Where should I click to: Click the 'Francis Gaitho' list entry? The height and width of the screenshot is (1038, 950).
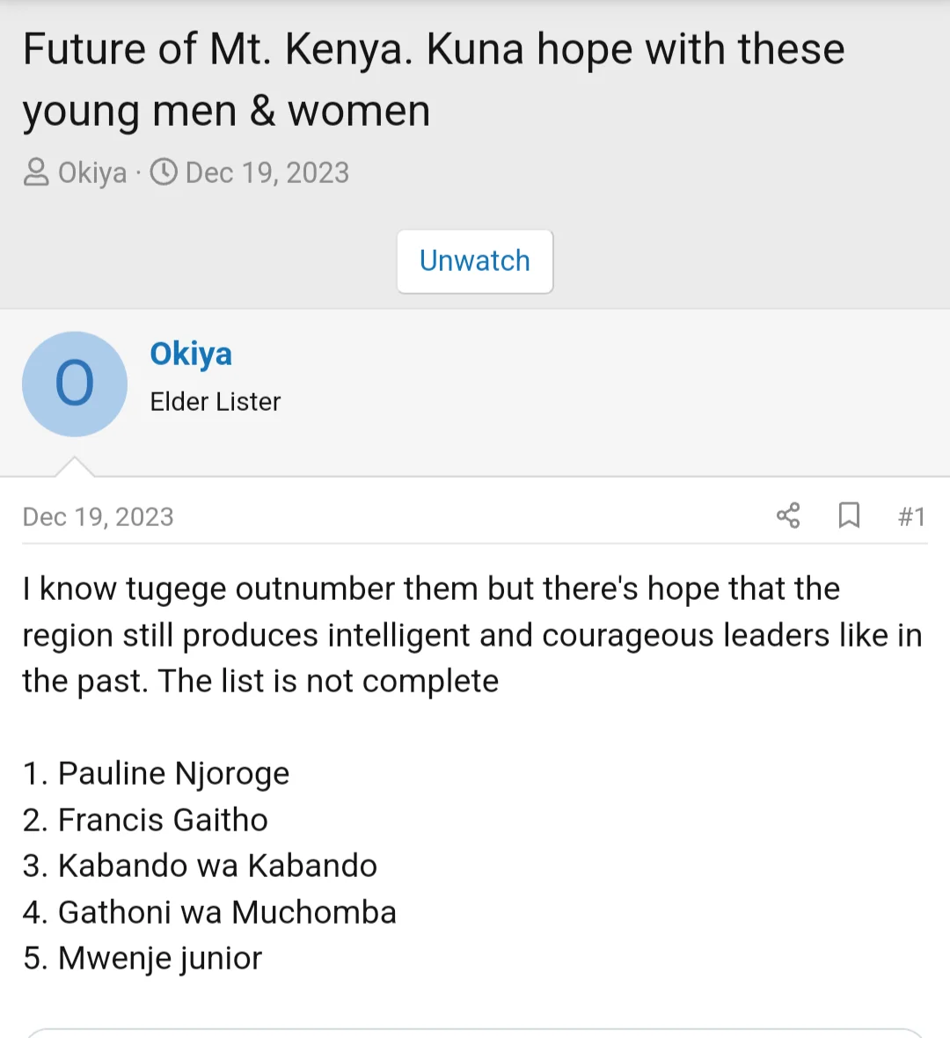point(163,820)
